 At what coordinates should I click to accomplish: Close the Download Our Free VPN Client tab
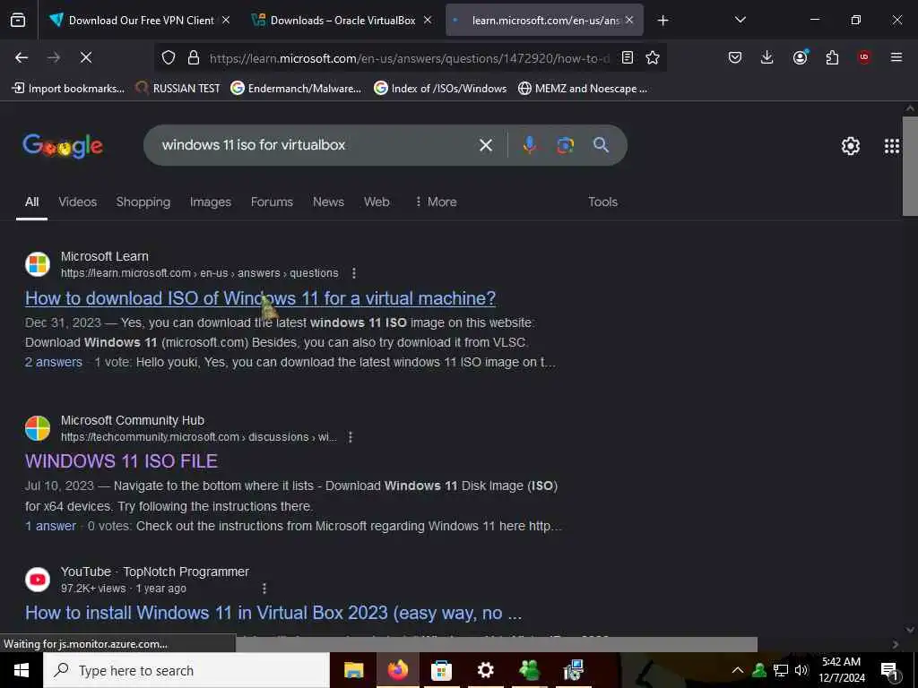click(226, 20)
